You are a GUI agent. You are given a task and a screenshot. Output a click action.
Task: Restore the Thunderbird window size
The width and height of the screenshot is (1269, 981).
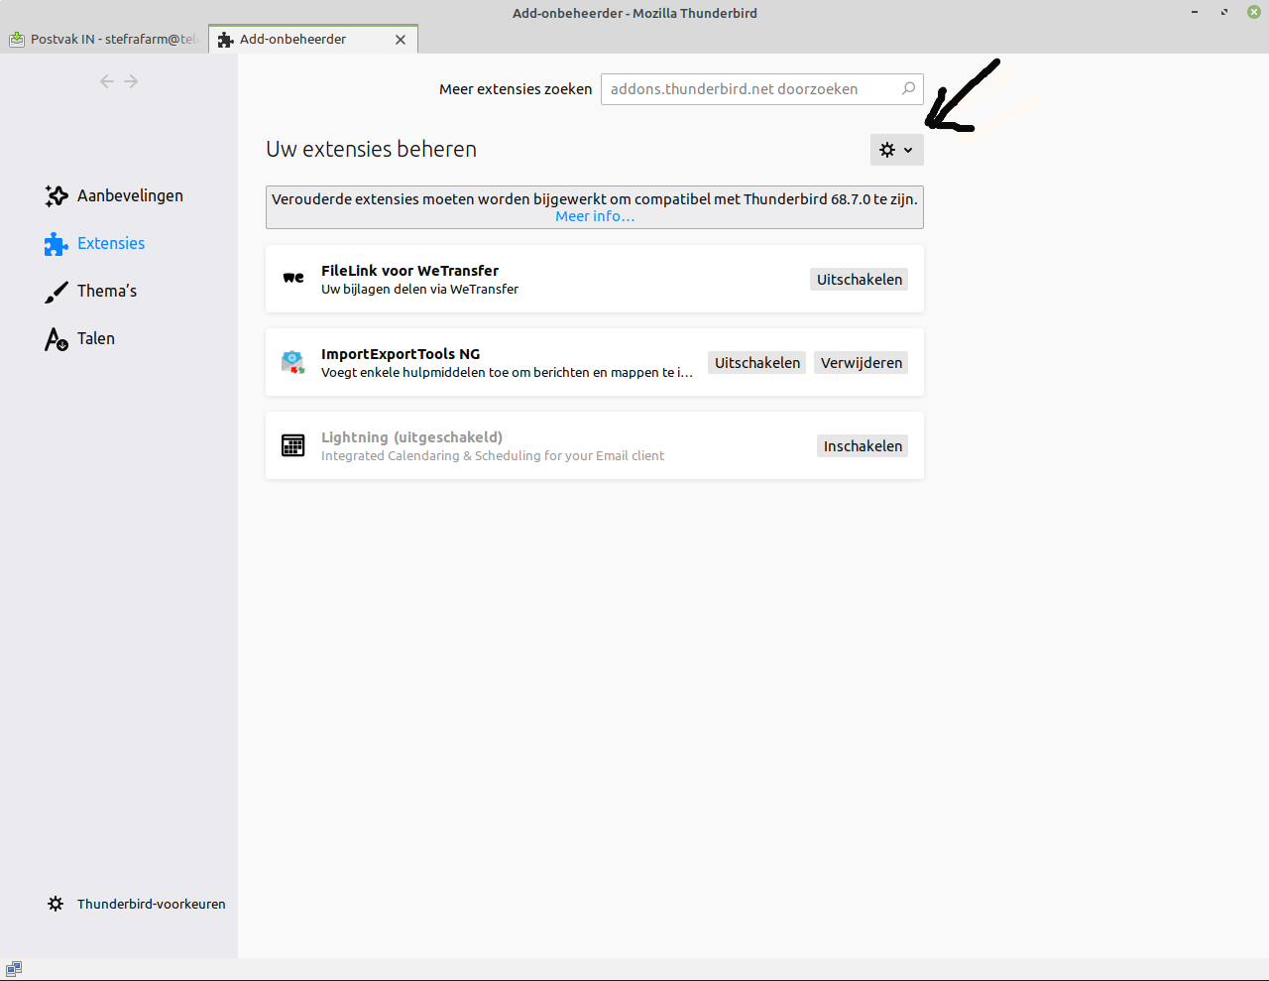tap(1224, 12)
